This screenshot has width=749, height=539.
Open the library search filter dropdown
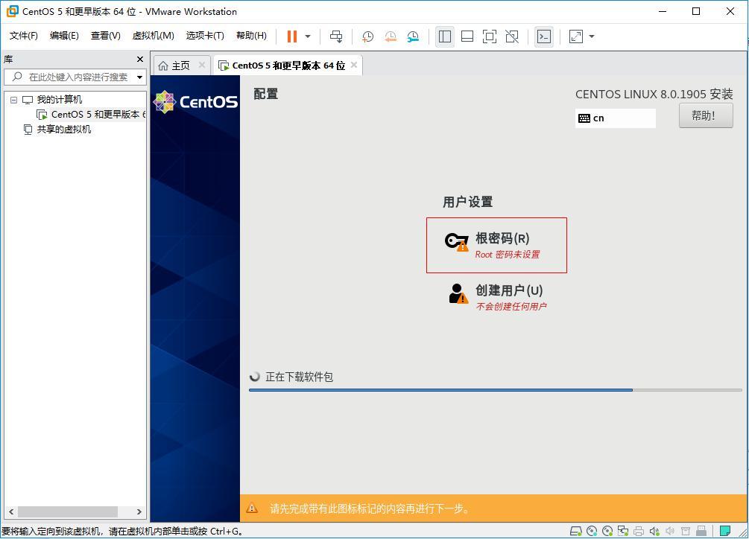tap(139, 77)
